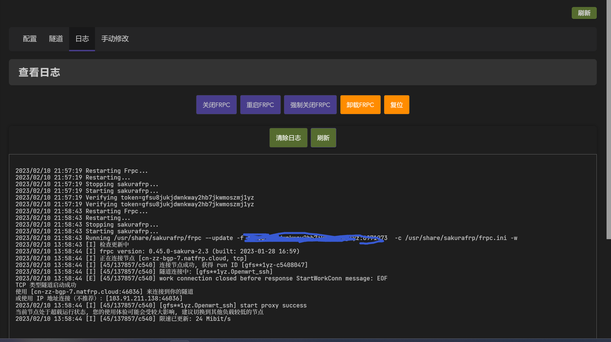
Task: Click the page vertical scrollbar thumb
Action: click(x=608, y=119)
